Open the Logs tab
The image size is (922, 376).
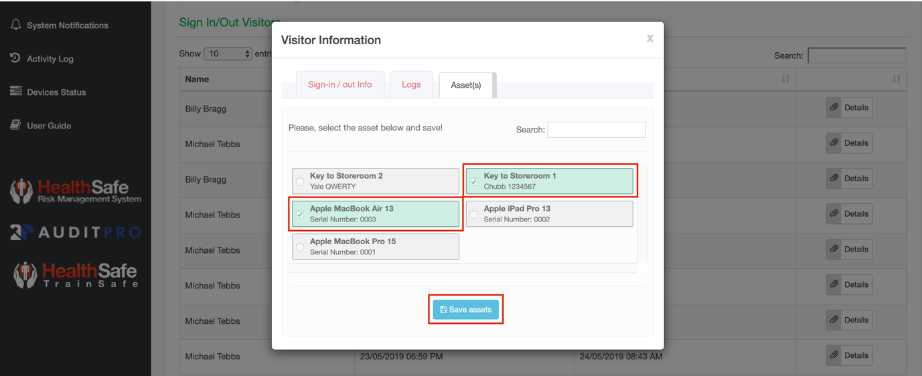click(411, 85)
